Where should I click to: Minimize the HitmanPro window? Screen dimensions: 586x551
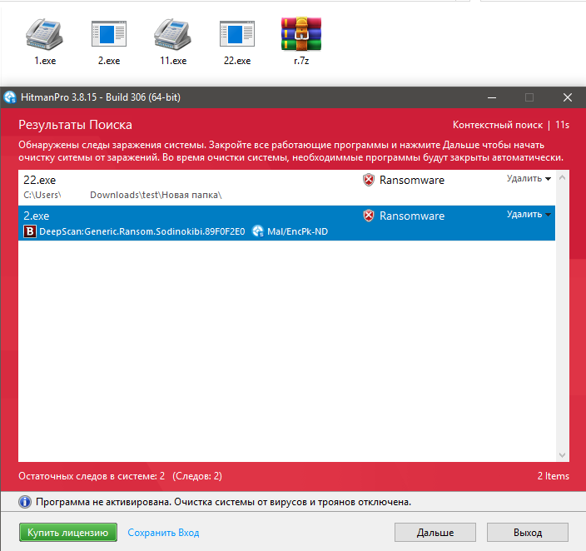[492, 97]
